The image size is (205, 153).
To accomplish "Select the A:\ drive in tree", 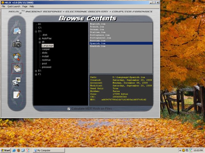I will pos(39,24).
